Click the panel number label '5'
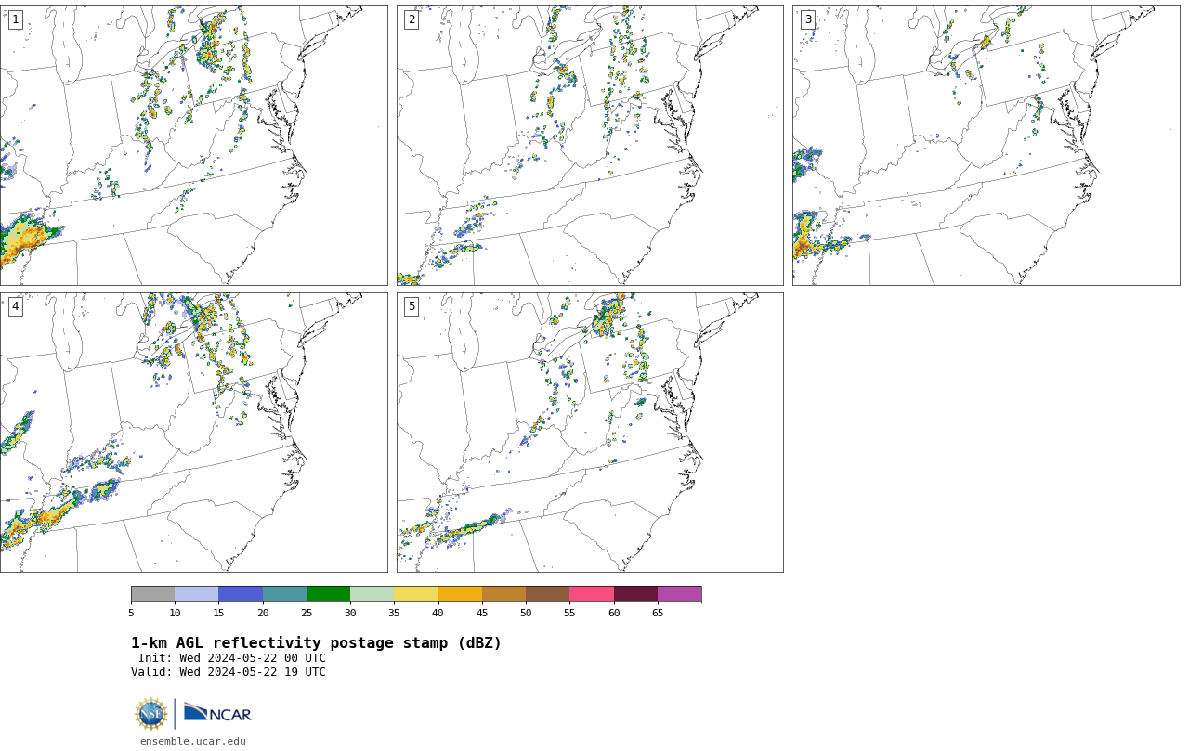The width and height of the screenshot is (1189, 751). 412,306
